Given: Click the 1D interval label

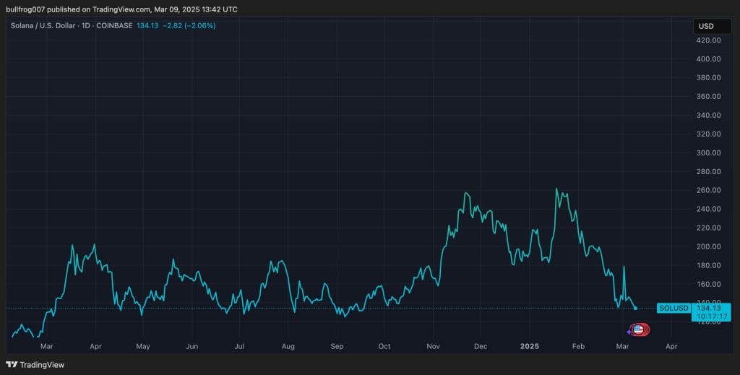Looking at the screenshot, I should pyautogui.click(x=85, y=26).
